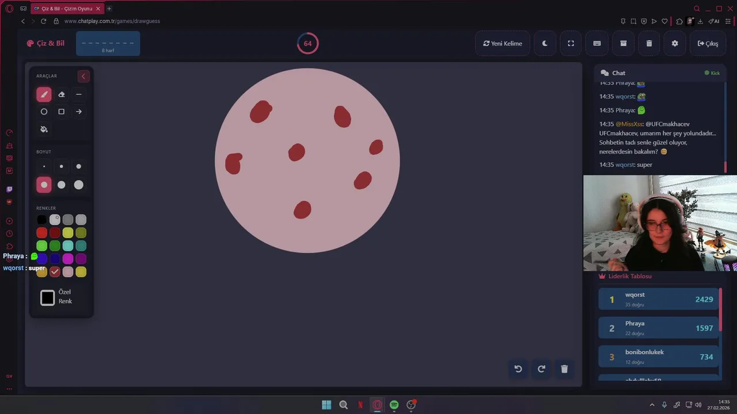The height and width of the screenshot is (414, 737).
Task: Undo the last stroke on canvas
Action: (518, 369)
